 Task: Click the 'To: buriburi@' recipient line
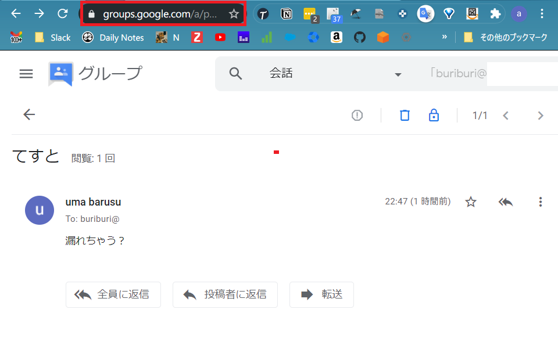click(x=92, y=219)
